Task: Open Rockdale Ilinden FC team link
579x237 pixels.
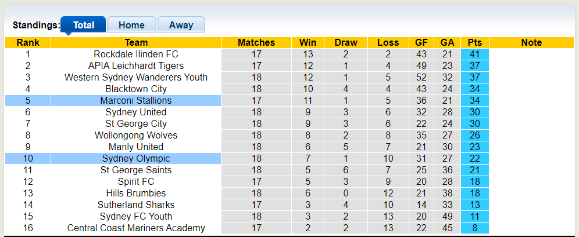Action: (x=136, y=54)
